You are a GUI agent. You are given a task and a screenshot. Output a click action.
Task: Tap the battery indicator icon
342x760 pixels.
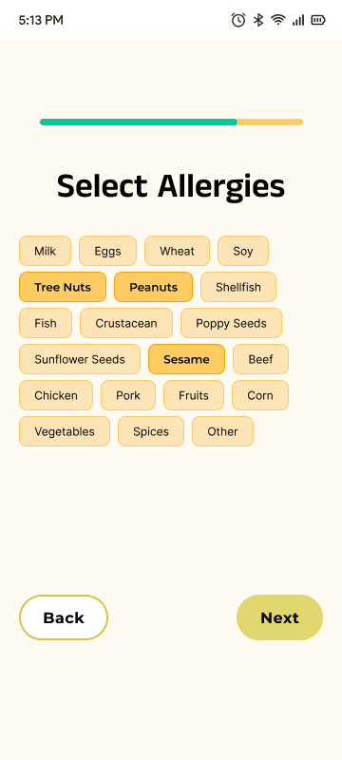[318, 20]
